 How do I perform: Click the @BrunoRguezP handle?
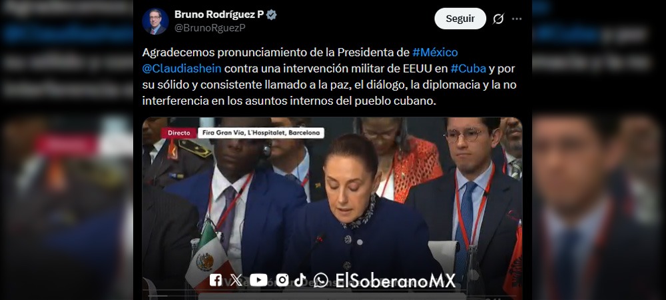[210, 28]
